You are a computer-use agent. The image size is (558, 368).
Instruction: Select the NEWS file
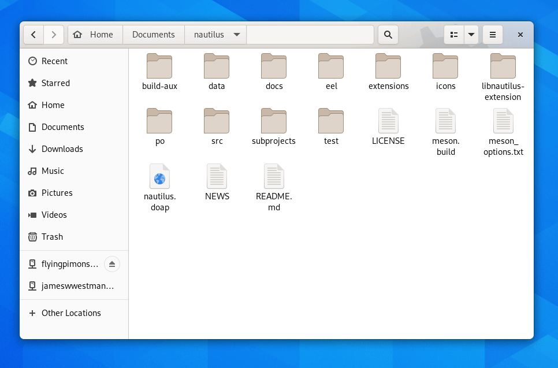point(217,182)
